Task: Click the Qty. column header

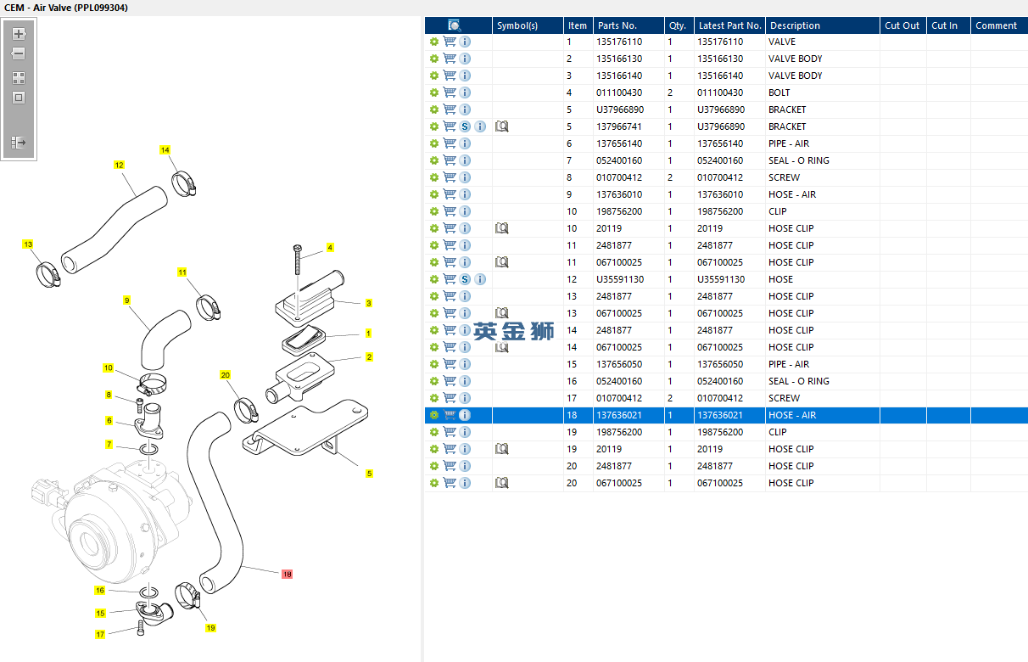Action: (x=679, y=25)
